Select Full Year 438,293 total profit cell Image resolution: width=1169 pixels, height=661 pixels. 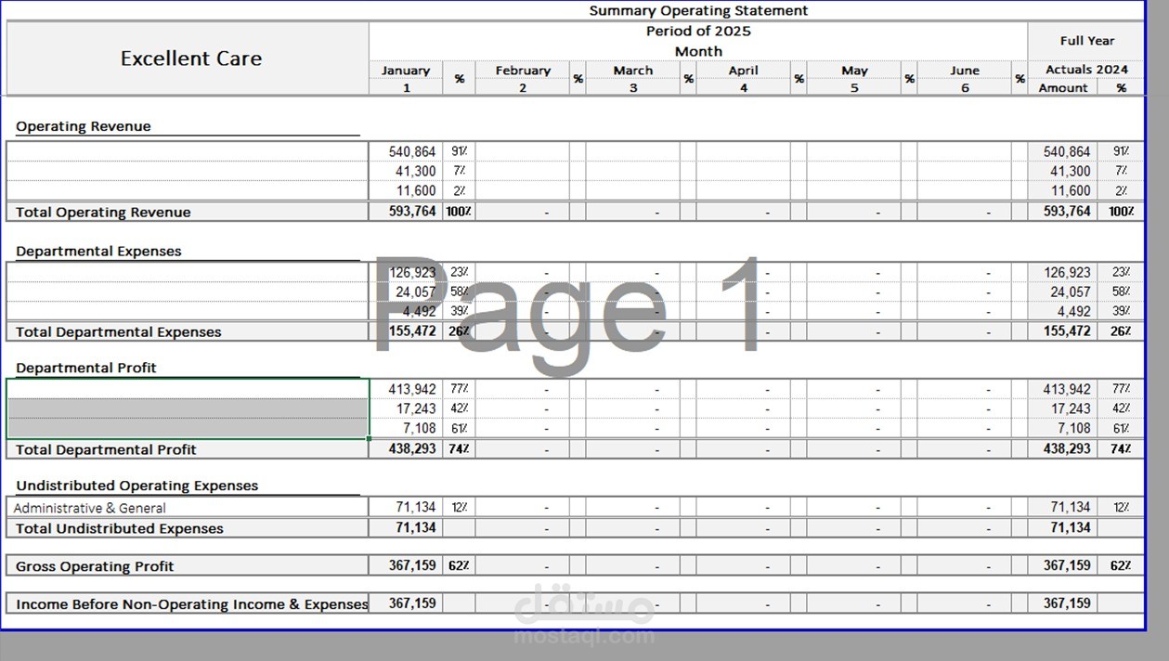coord(1067,449)
